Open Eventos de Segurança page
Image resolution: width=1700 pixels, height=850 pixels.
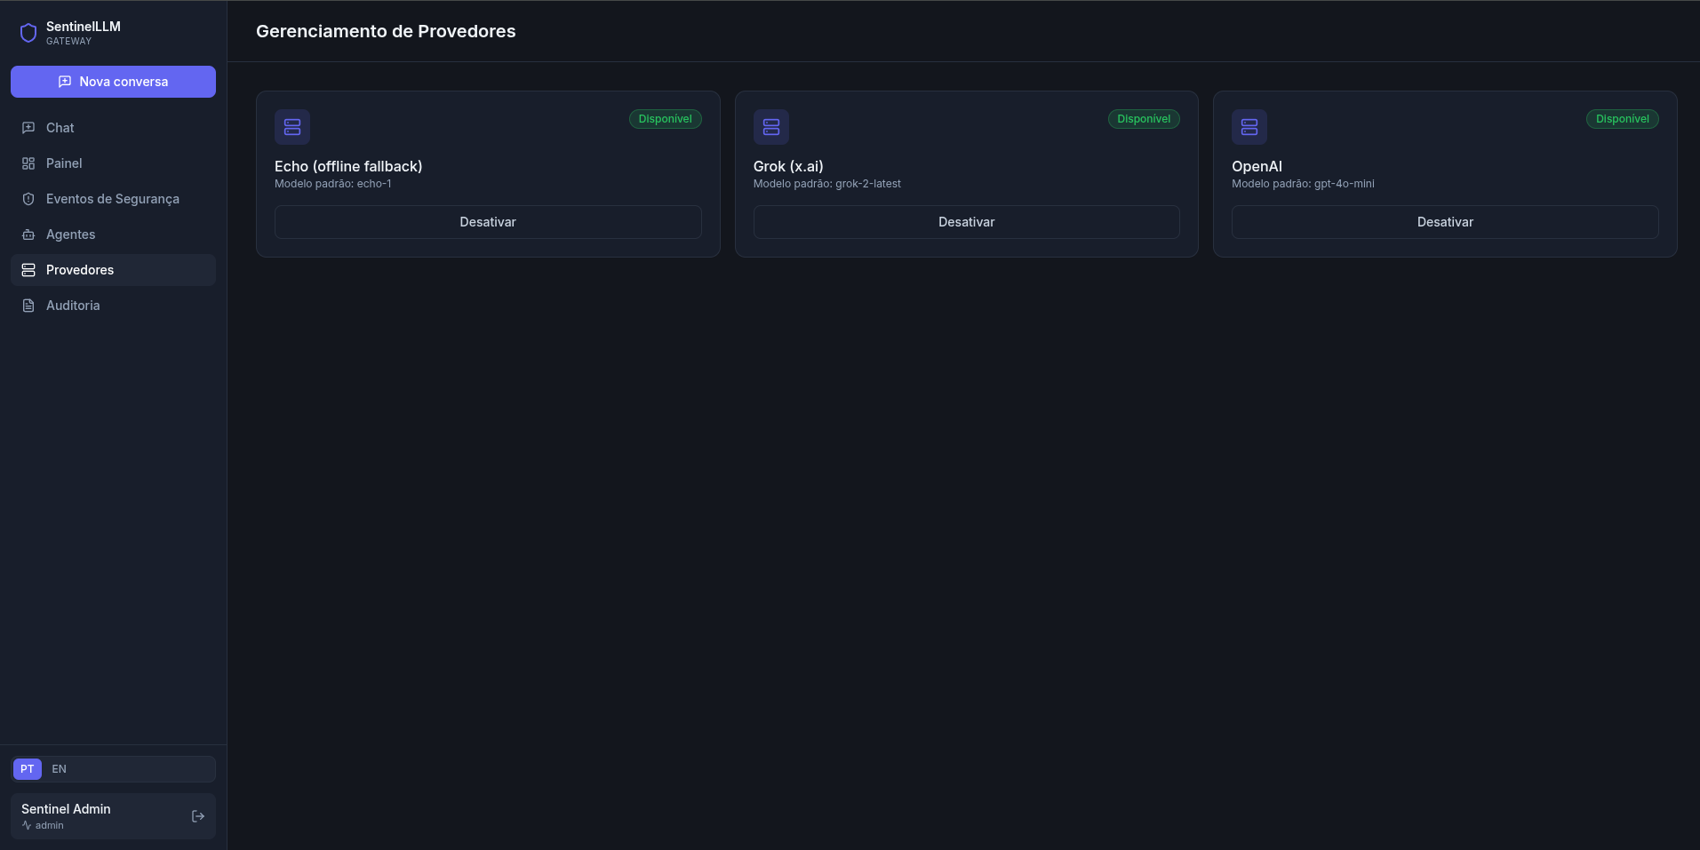113,199
